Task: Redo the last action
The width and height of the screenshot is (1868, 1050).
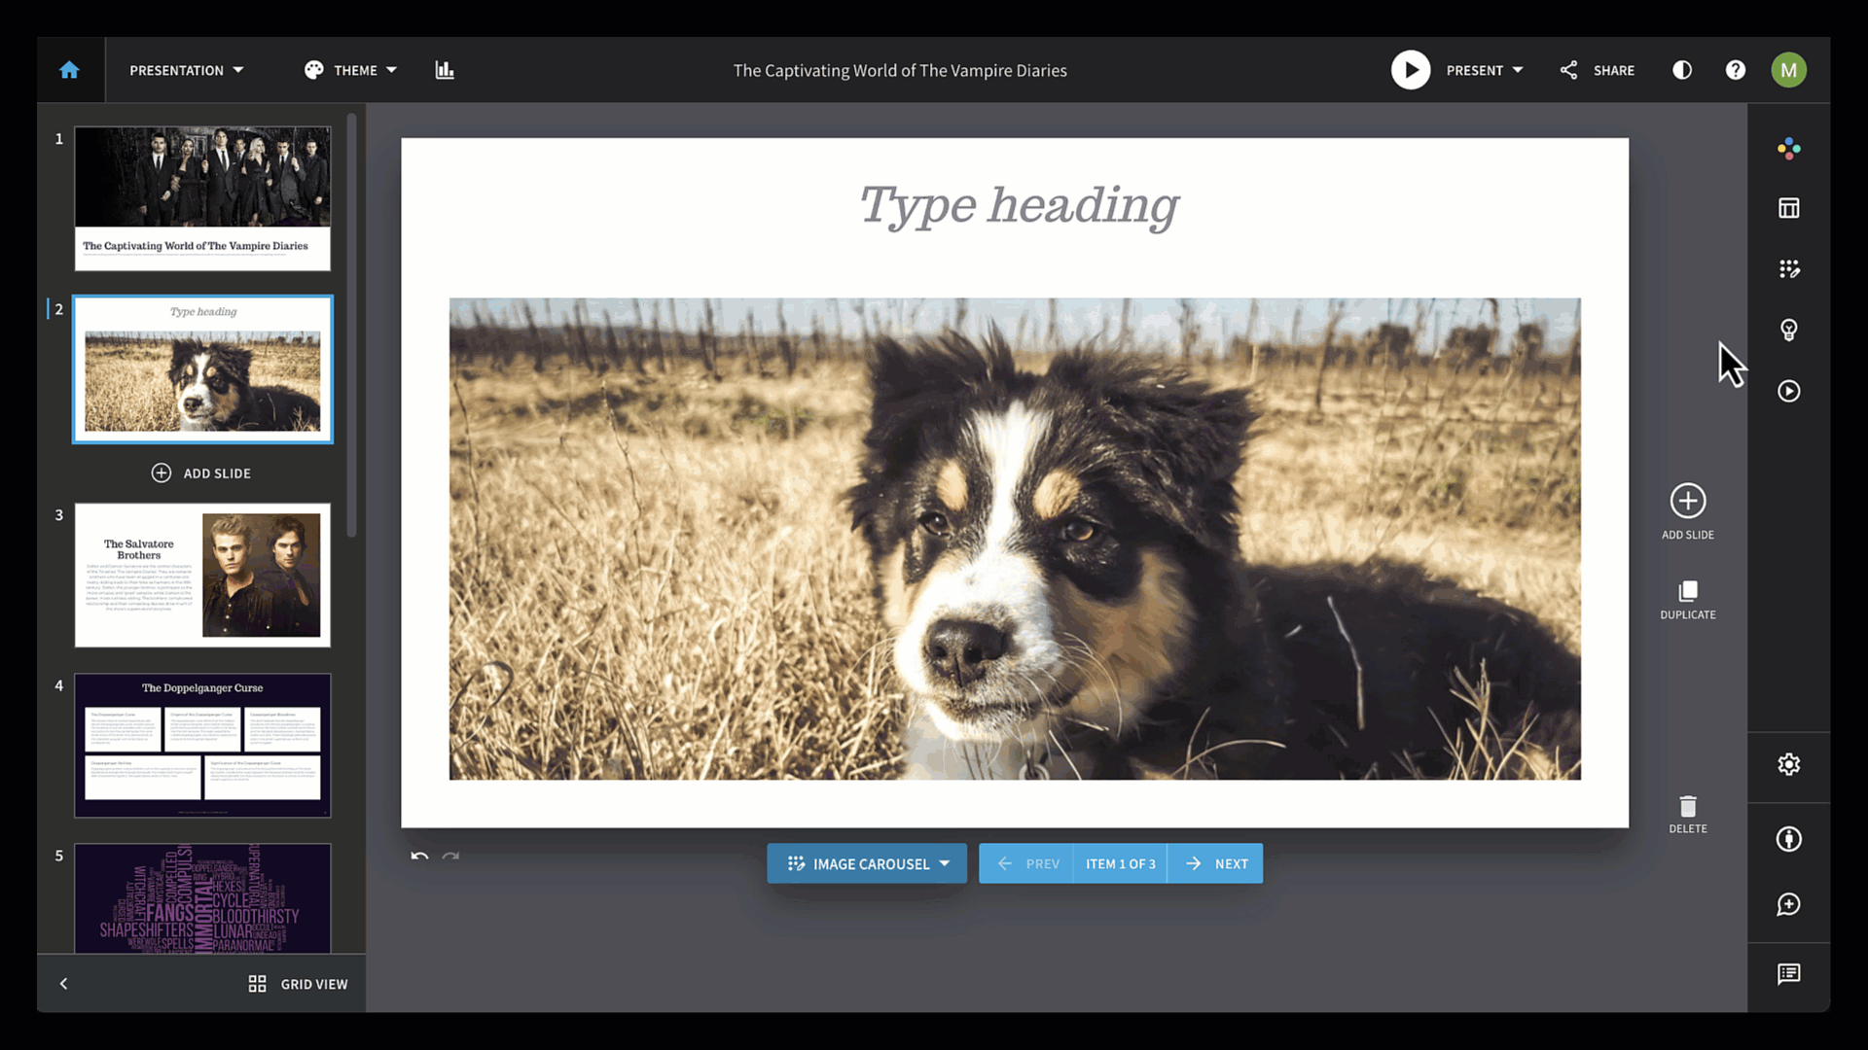Action: click(x=450, y=857)
